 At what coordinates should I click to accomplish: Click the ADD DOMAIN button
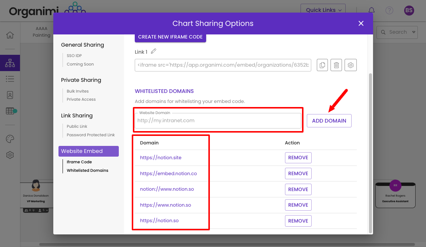click(x=329, y=121)
